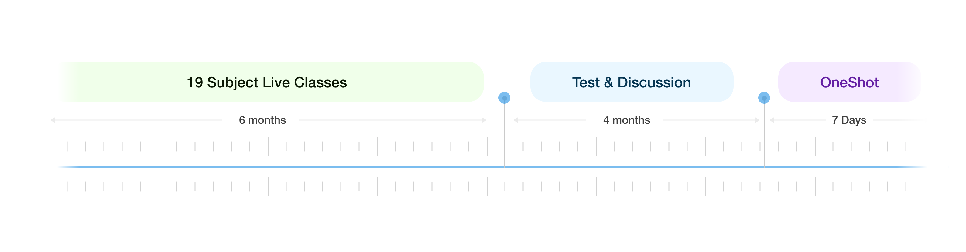Image resolution: width=966 pixels, height=252 pixels.
Task: Click the "4 months" duration label
Action: [626, 120]
